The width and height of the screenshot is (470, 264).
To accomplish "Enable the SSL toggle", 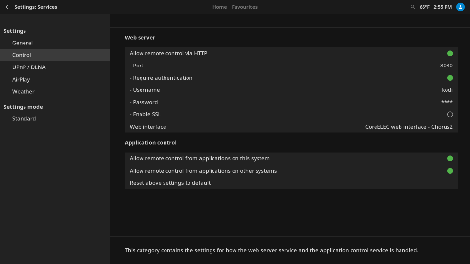I will pyautogui.click(x=450, y=114).
